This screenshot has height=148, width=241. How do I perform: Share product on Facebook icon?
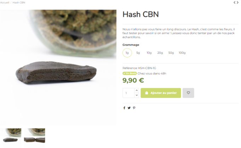[x=124, y=108]
